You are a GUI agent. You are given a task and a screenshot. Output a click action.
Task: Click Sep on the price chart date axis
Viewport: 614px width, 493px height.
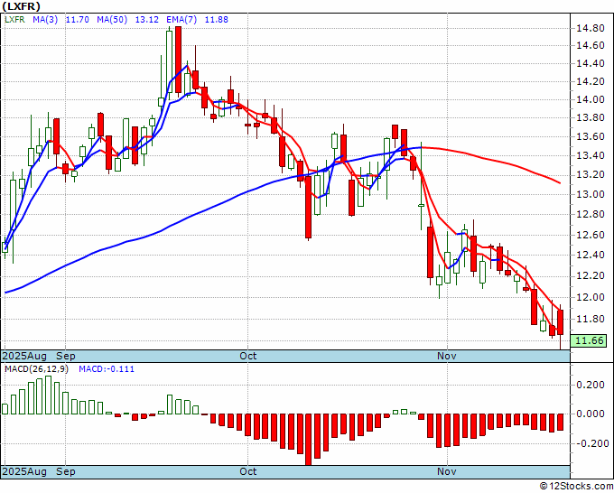point(65,356)
